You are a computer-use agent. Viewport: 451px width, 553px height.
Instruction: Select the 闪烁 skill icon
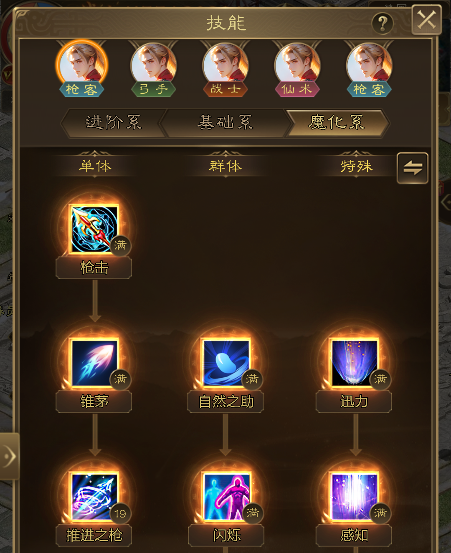click(x=226, y=496)
